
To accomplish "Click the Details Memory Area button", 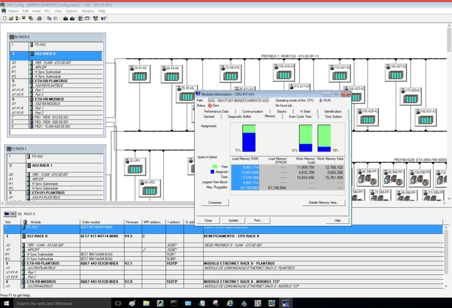I will 324,203.
